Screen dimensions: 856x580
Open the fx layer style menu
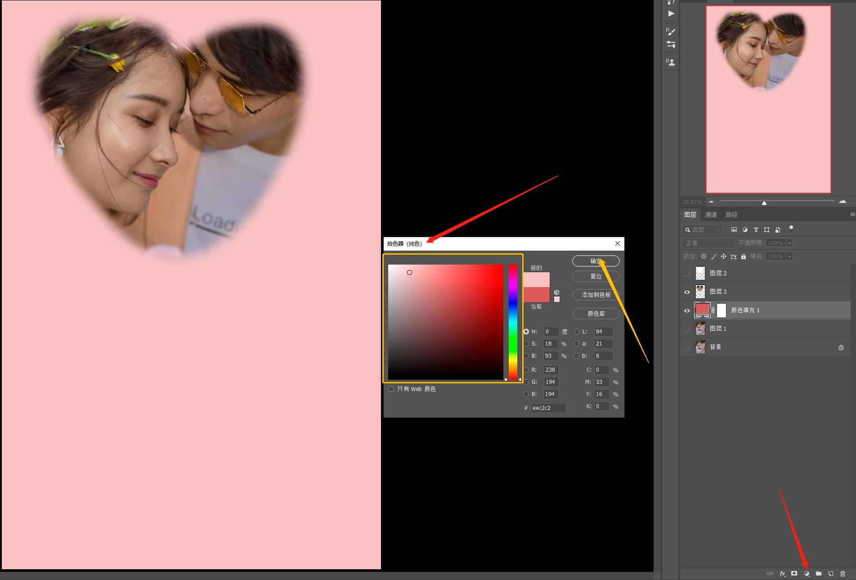[782, 574]
